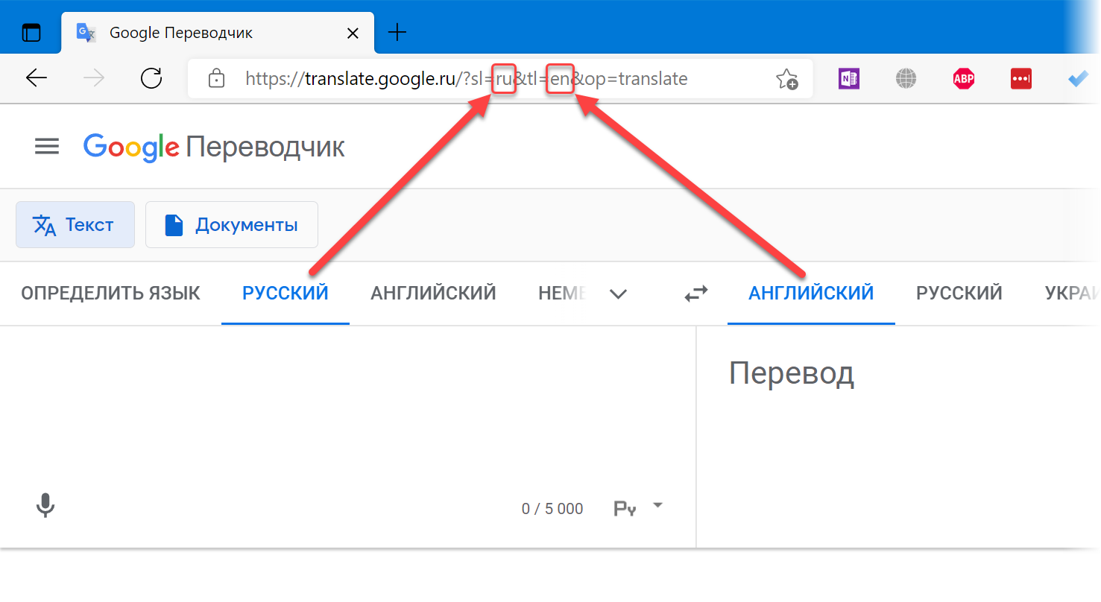Open the Adblock Plus extension

pos(964,78)
